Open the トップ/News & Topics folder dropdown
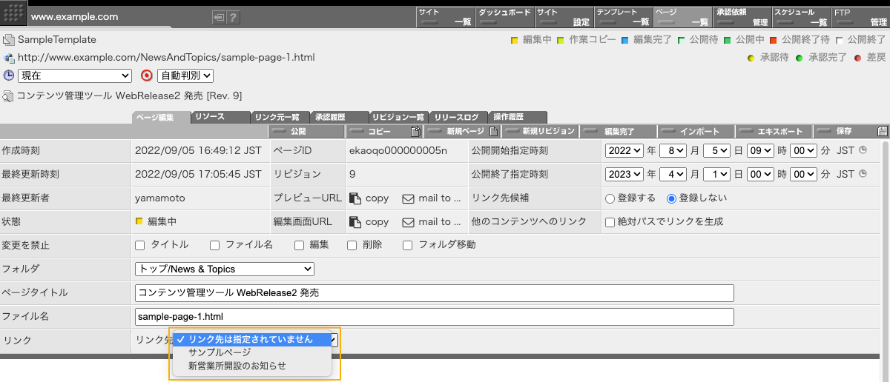The width and height of the screenshot is (890, 382). click(x=225, y=269)
